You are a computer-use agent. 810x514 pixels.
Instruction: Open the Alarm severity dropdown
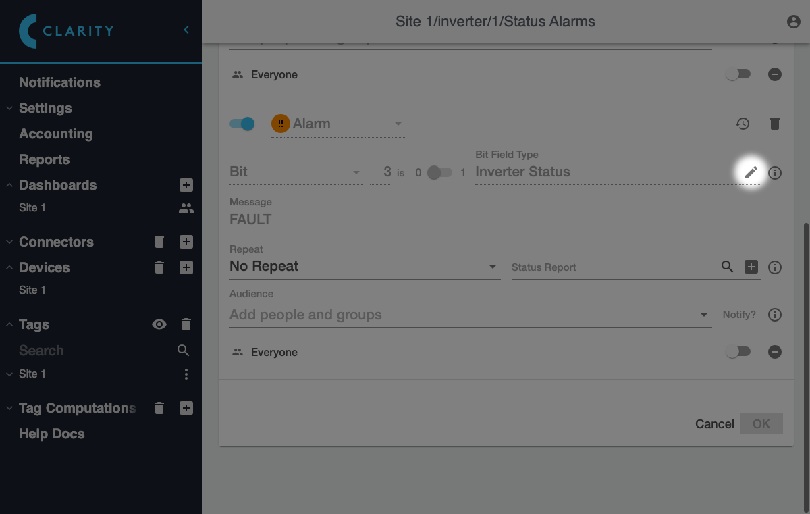point(338,124)
